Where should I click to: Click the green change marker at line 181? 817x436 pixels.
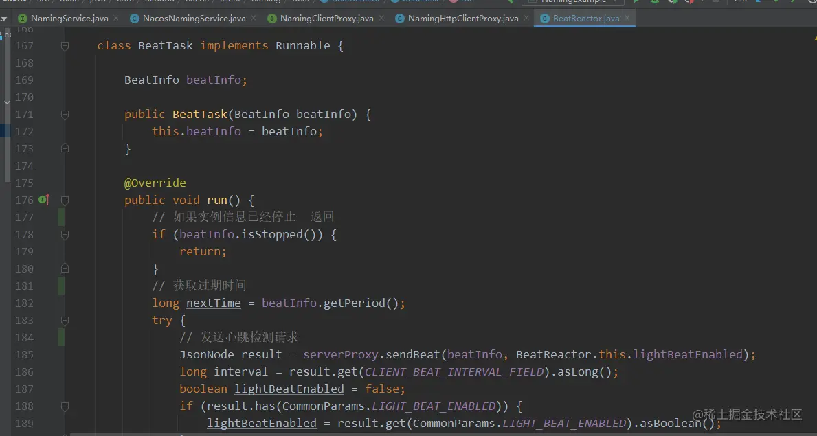point(61,286)
